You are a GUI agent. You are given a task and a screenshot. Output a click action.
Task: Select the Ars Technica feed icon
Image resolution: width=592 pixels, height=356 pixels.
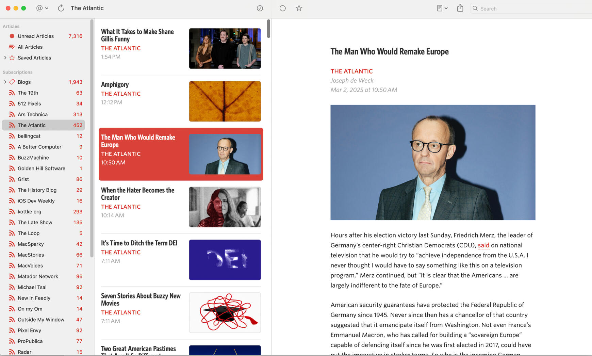(12, 114)
